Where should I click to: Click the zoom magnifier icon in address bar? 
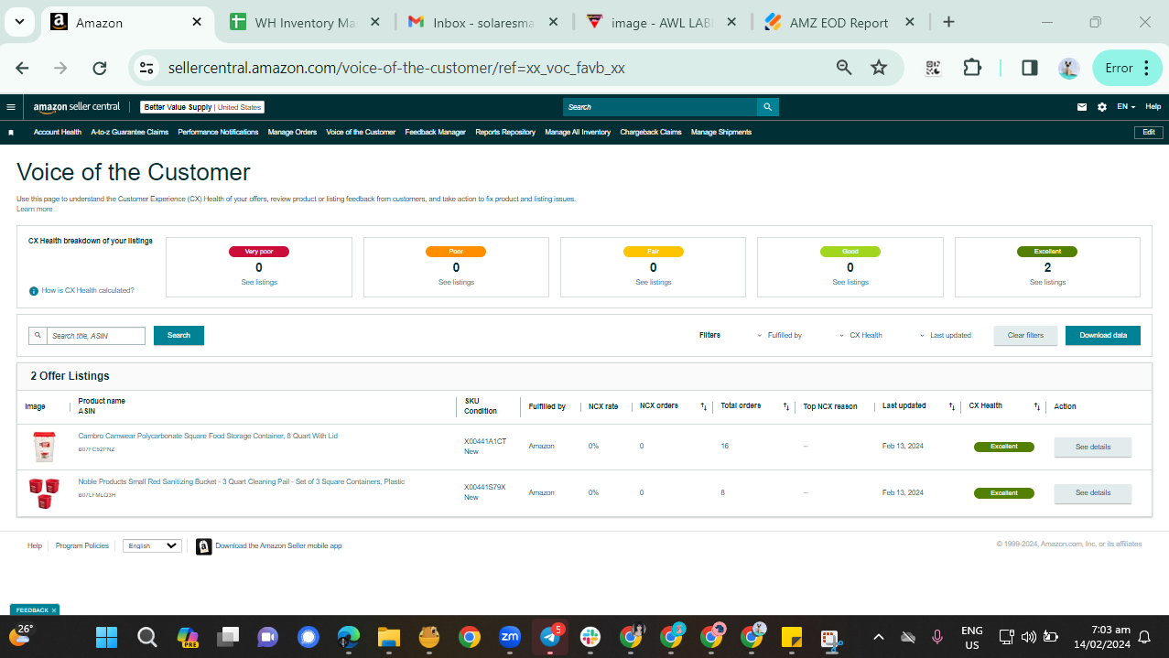844,68
